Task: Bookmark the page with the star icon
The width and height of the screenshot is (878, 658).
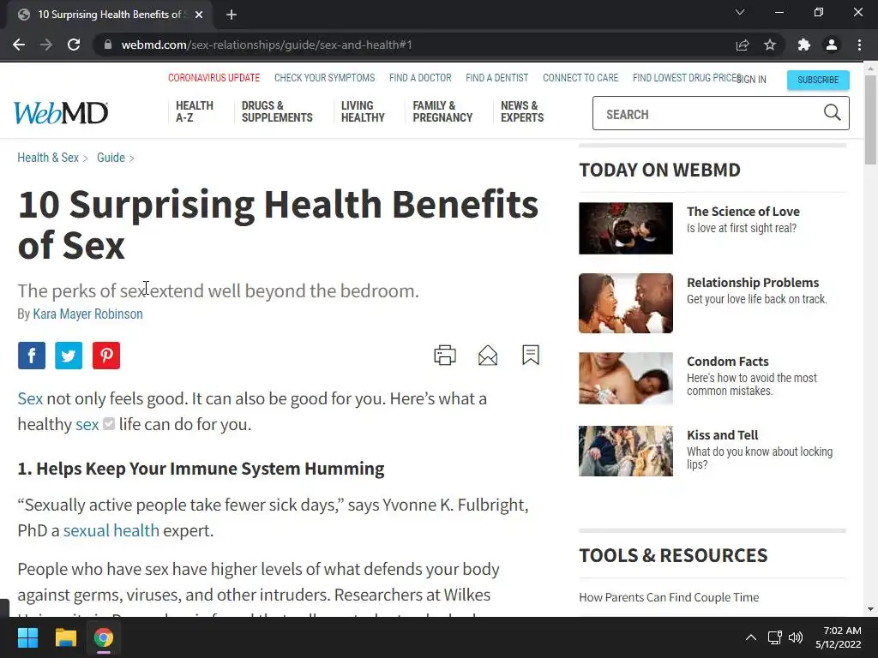Action: (x=770, y=45)
